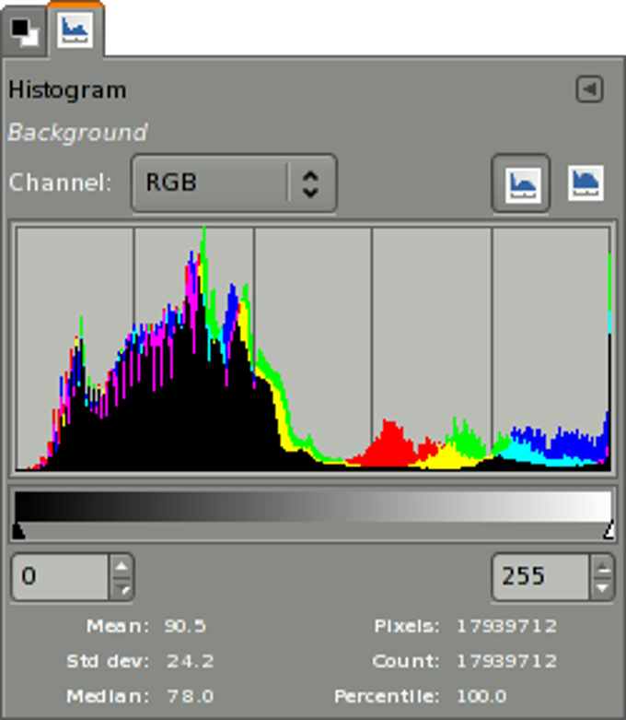Click the middle of the black-to-white gradient bar

313,506
